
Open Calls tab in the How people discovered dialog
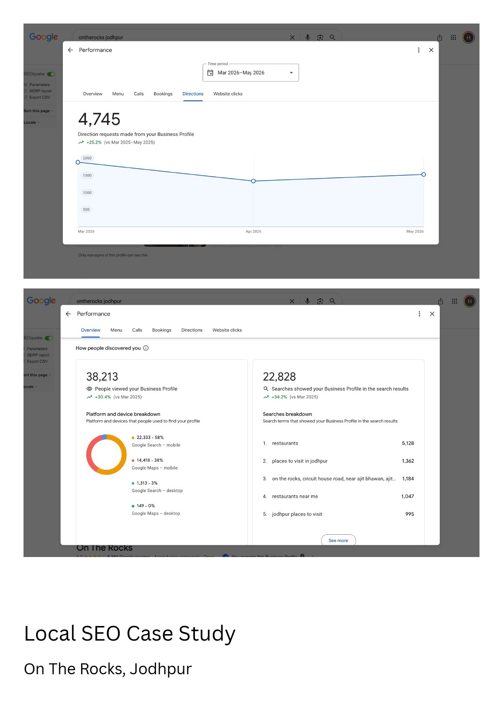pos(137,330)
